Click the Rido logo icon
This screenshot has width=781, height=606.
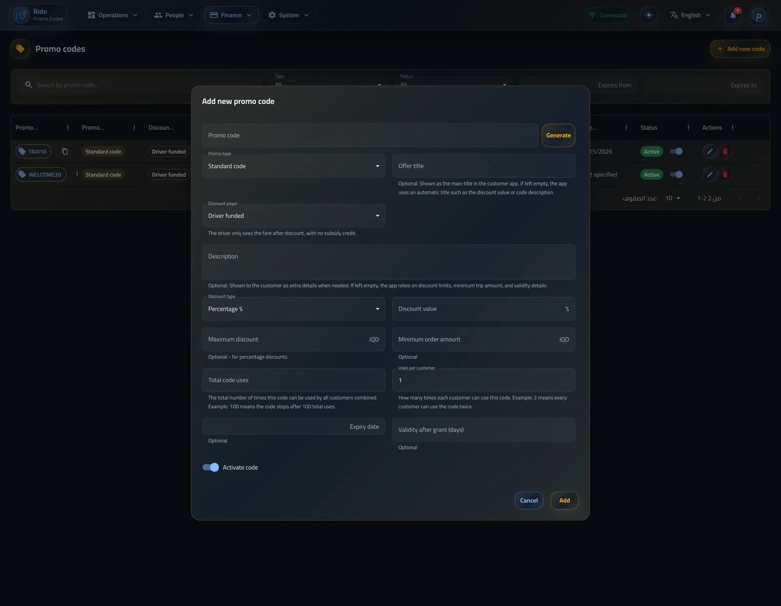[x=21, y=15]
